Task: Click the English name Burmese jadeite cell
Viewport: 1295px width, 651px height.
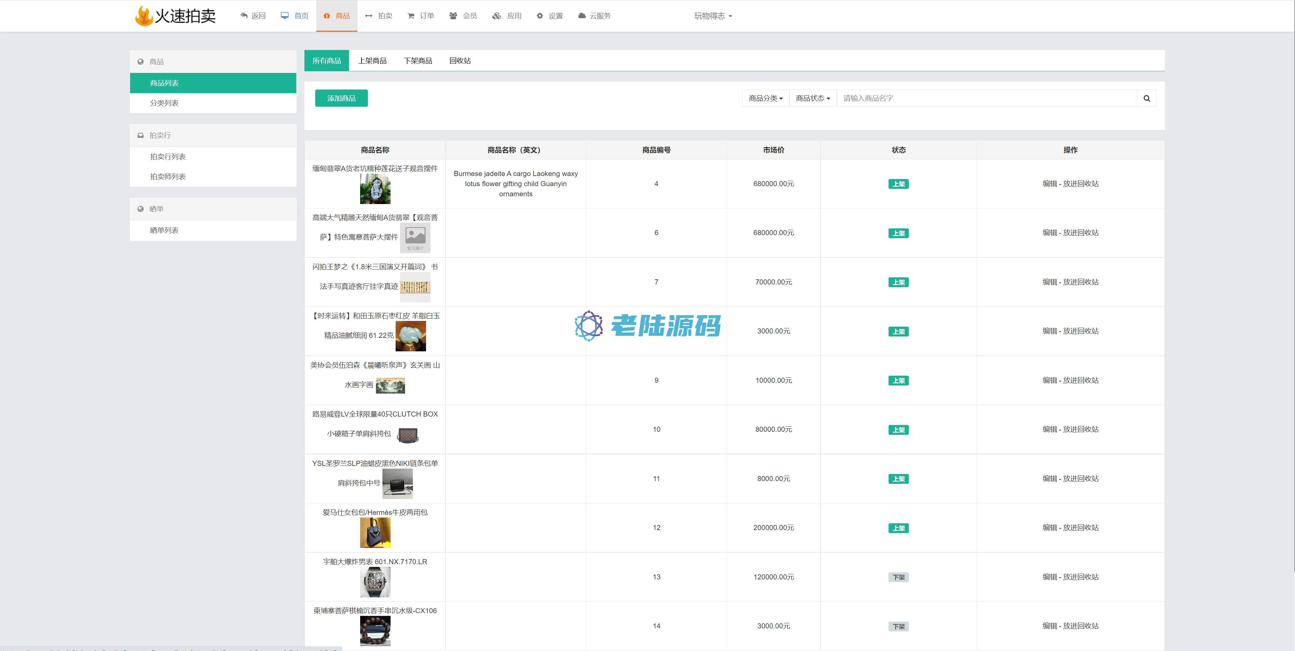Action: coord(515,183)
